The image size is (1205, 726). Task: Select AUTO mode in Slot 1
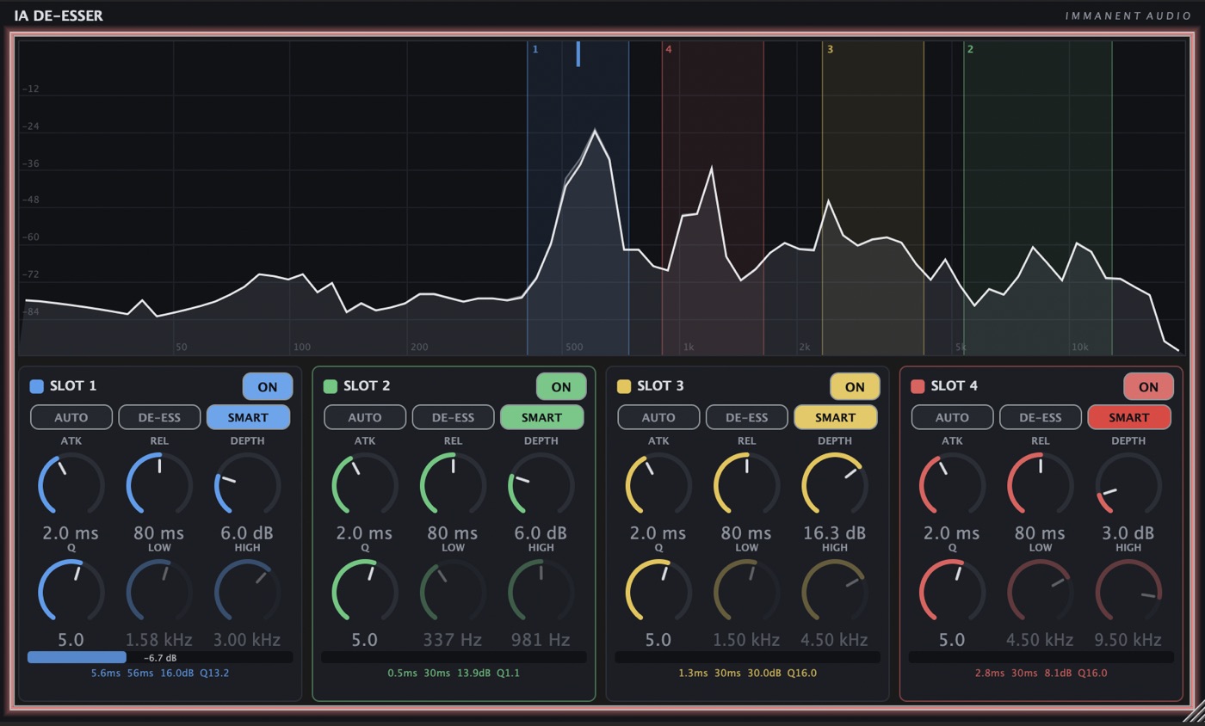coord(71,417)
